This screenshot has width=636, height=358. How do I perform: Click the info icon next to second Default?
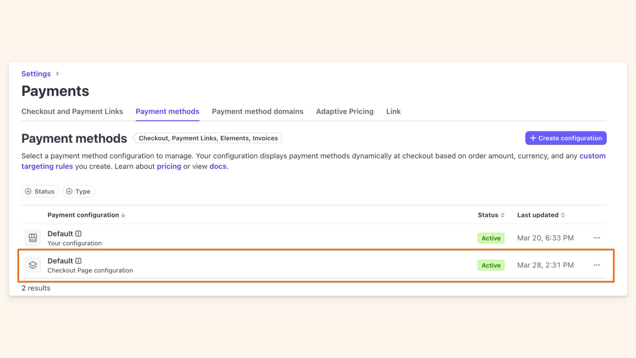(x=79, y=261)
